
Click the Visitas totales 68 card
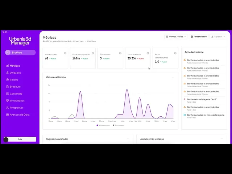pos(55,58)
